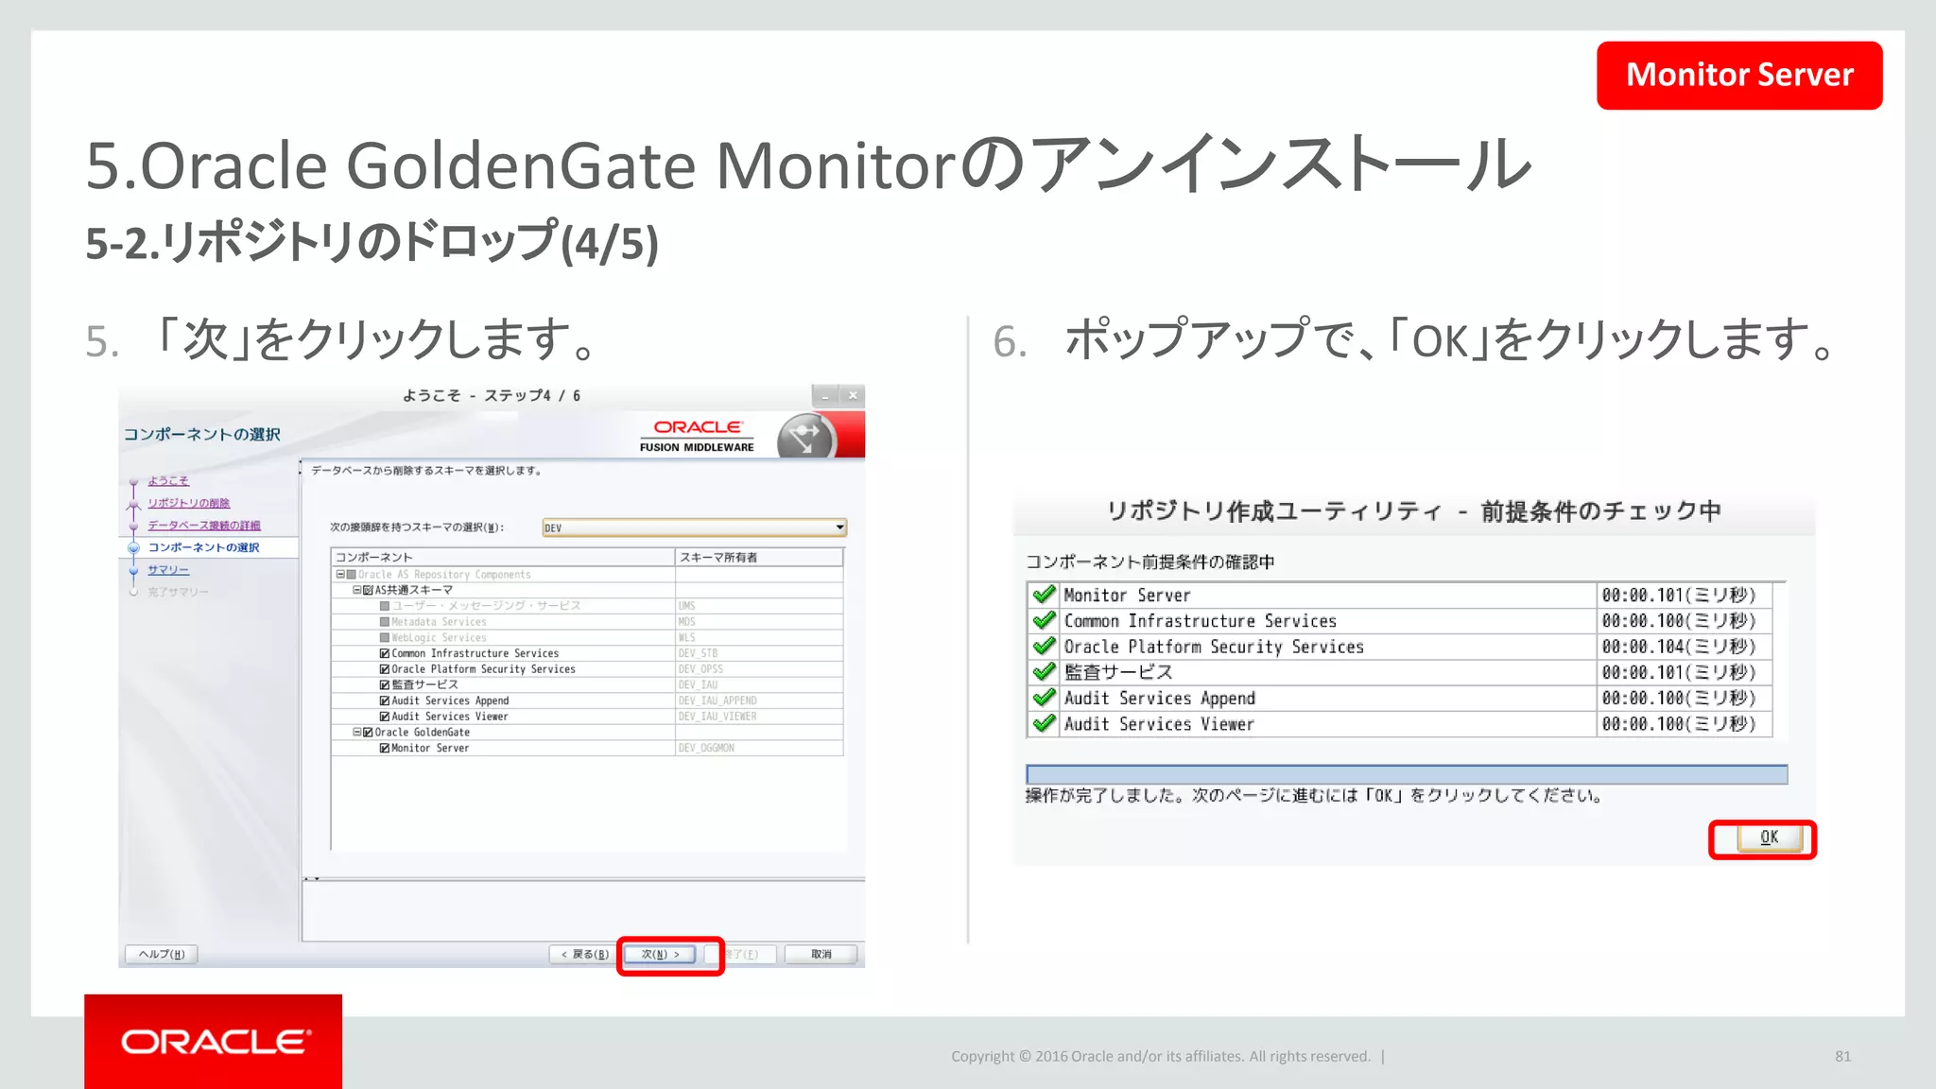Click the DEV_OPSS schema owner cell

click(x=759, y=669)
